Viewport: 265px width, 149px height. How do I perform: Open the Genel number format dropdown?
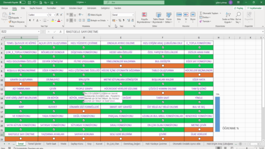133,15
